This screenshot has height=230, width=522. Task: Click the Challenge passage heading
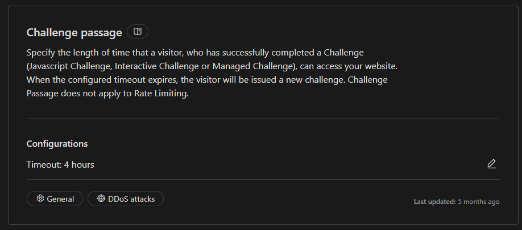pos(74,32)
